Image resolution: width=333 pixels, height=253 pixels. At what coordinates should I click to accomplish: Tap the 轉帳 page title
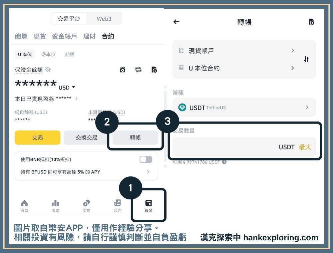pos(244,22)
